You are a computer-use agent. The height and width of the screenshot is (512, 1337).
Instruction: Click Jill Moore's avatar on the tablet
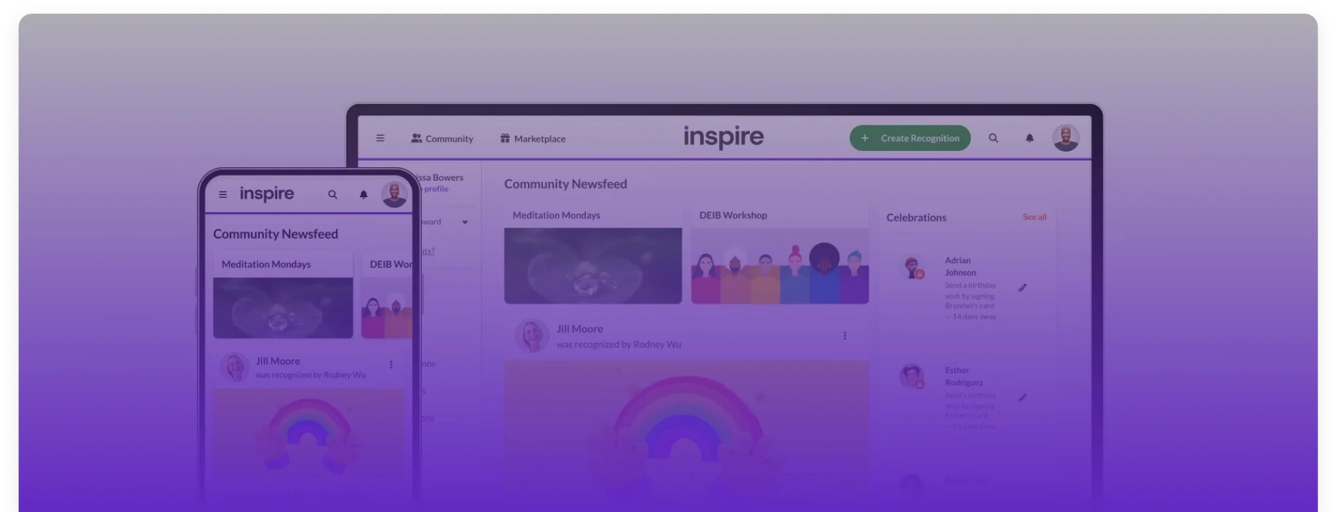pyautogui.click(x=531, y=336)
